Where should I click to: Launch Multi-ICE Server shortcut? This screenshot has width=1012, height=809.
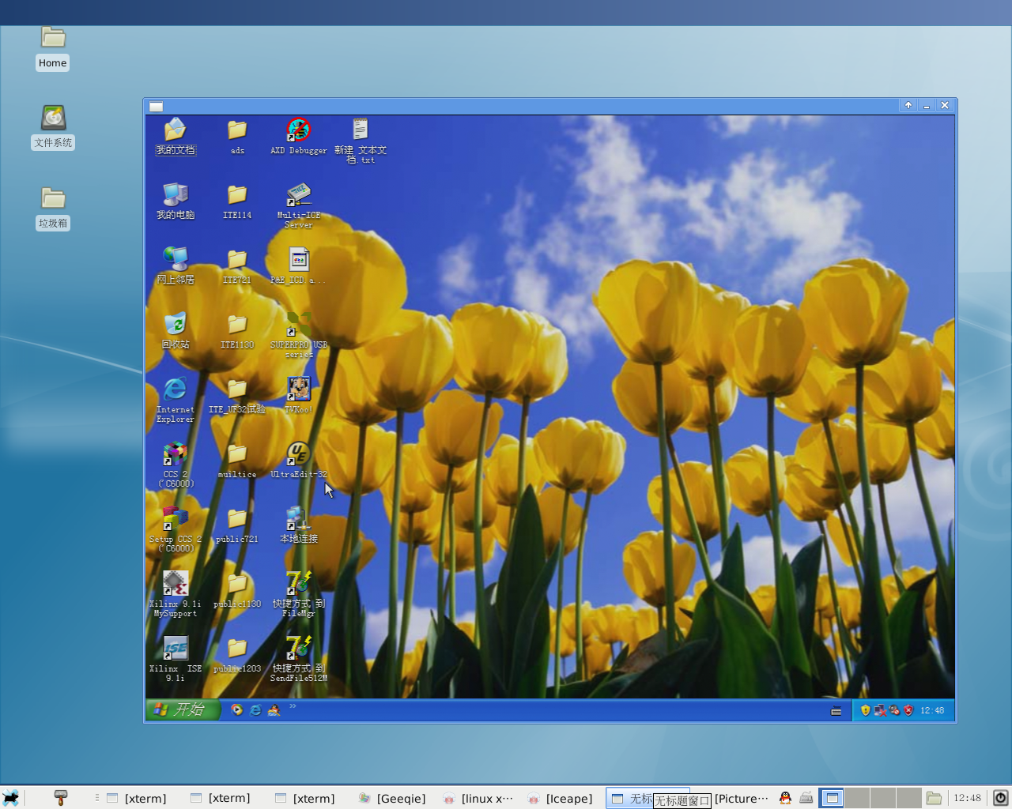tap(298, 205)
